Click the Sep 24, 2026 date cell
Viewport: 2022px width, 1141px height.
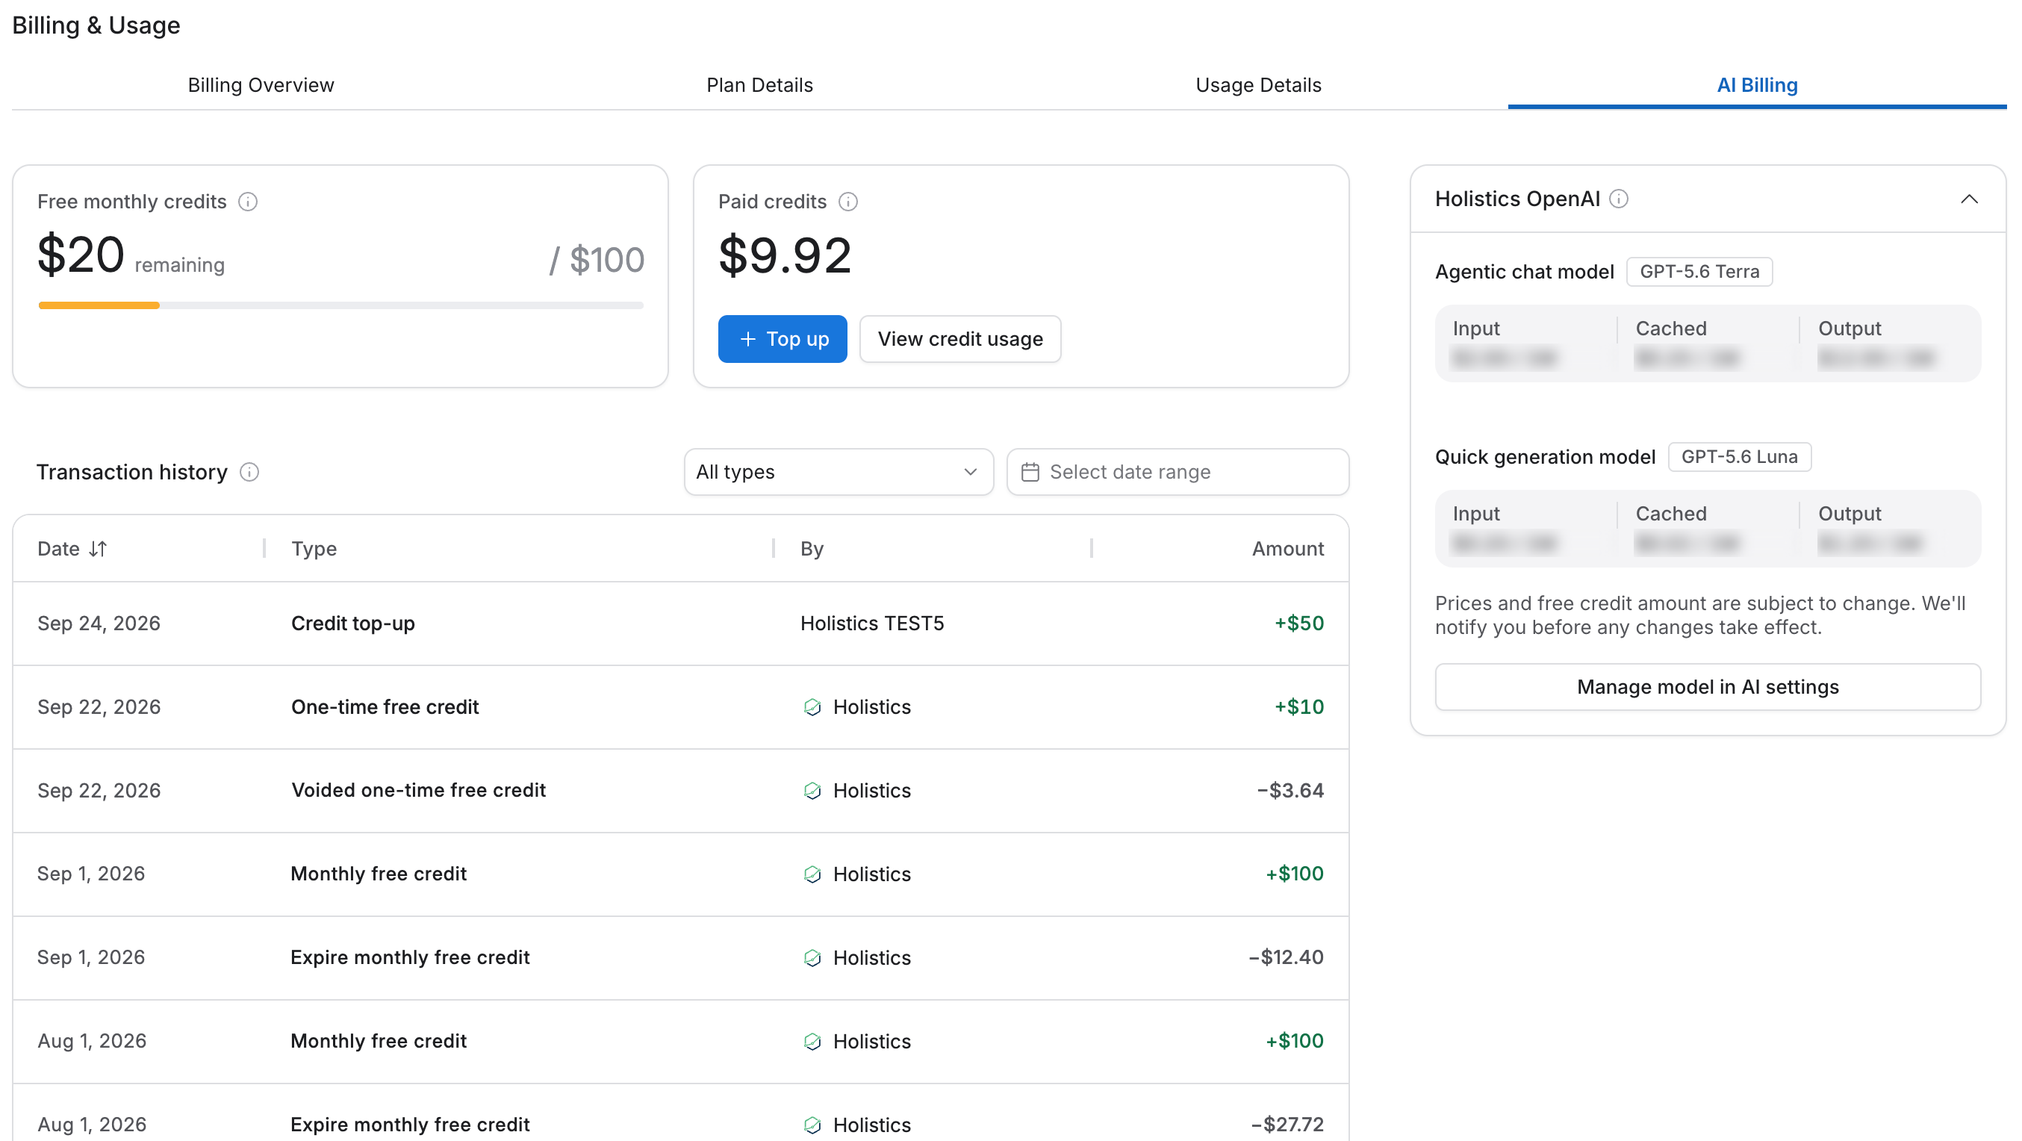tap(99, 623)
